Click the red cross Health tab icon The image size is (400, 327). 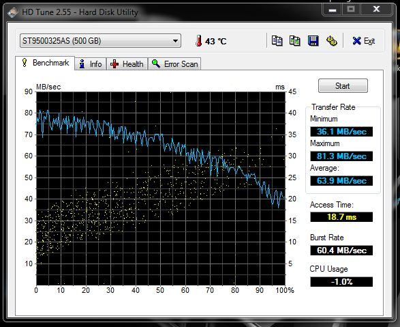(114, 64)
